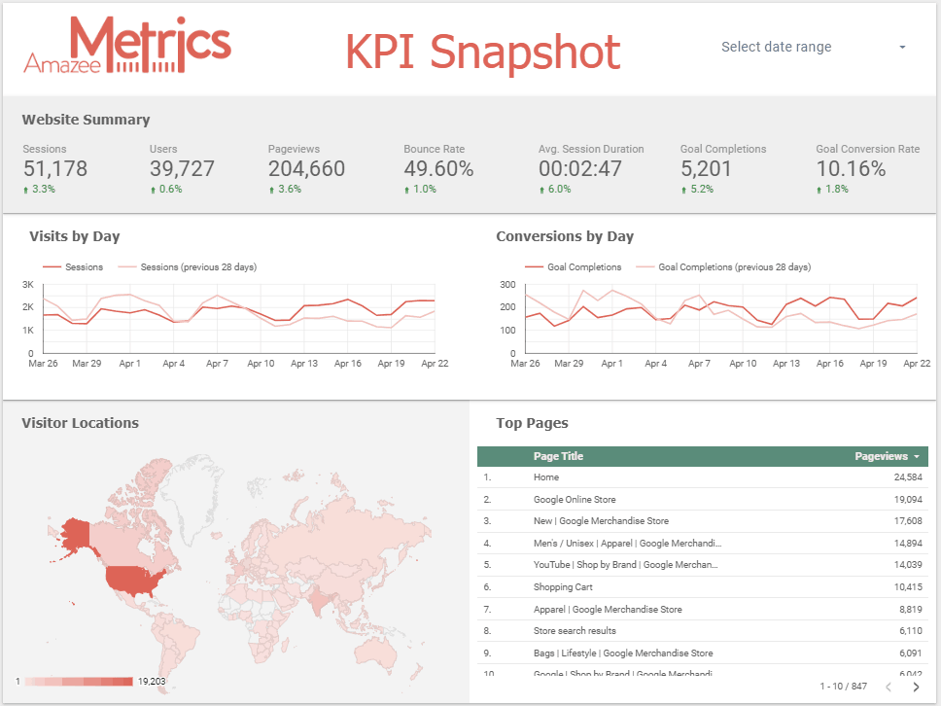Screen dimensions: 941x706
Task: Click the Goal Completions legend entry
Action: [x=574, y=267]
